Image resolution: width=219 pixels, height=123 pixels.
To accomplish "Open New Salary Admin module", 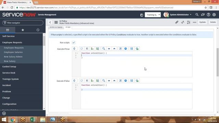I will [13, 57].
